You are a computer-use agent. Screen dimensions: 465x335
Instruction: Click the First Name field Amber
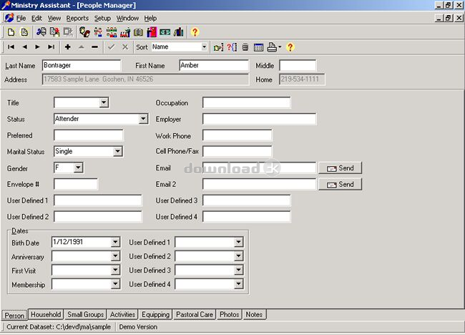[214, 65]
